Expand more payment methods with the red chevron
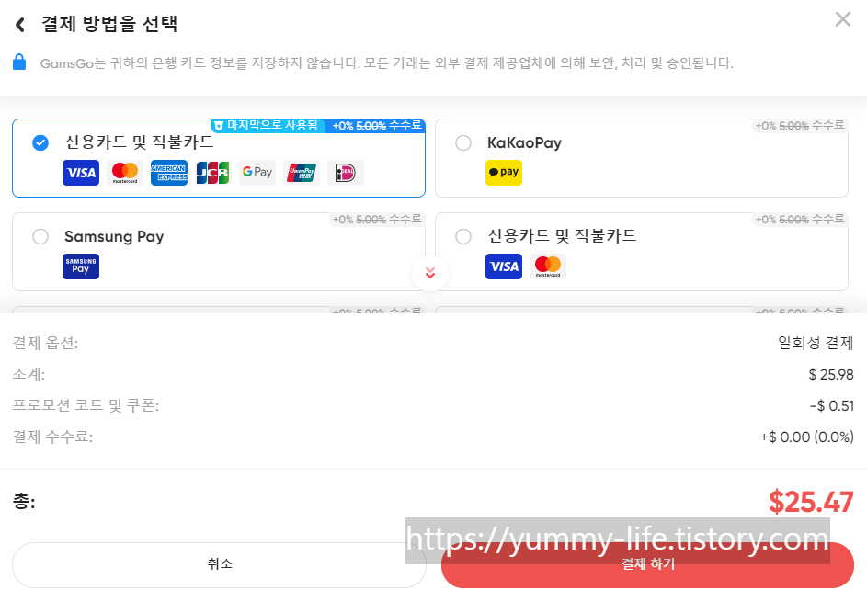The height and width of the screenshot is (601, 867). click(x=430, y=273)
